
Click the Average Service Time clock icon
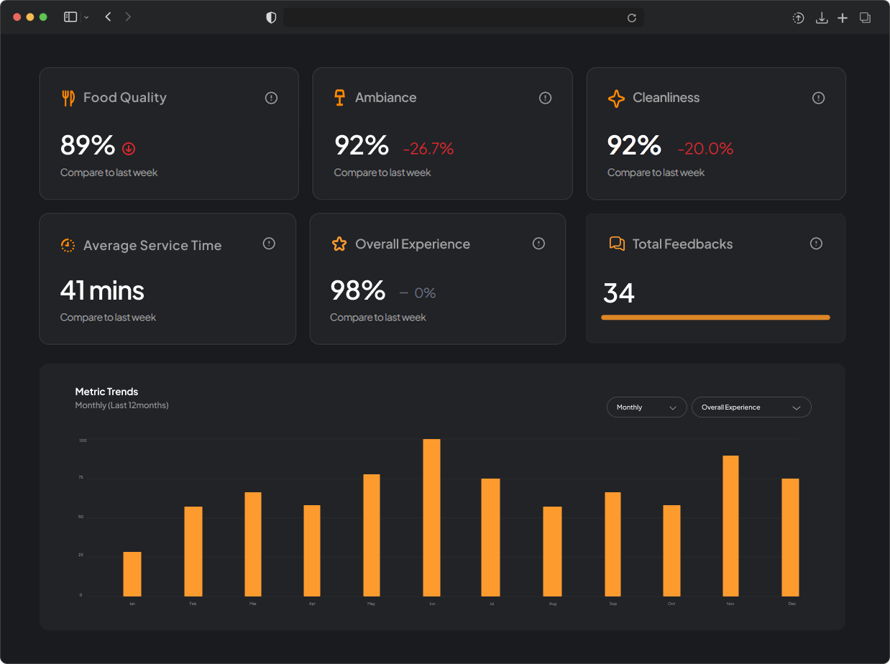[x=67, y=244]
